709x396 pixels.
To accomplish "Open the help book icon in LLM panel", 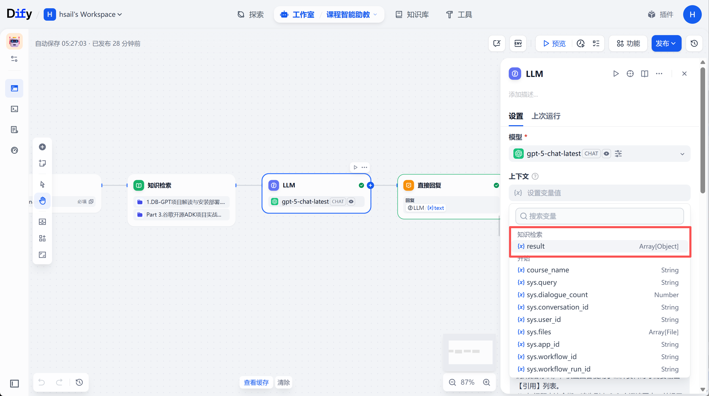I will 645,74.
